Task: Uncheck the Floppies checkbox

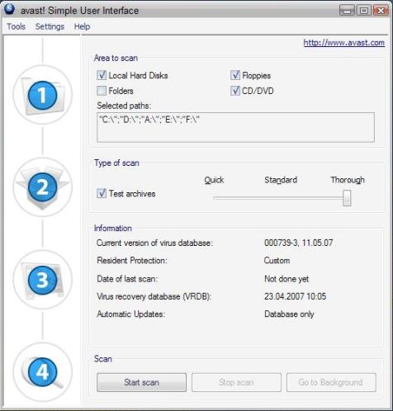Action: (x=235, y=75)
